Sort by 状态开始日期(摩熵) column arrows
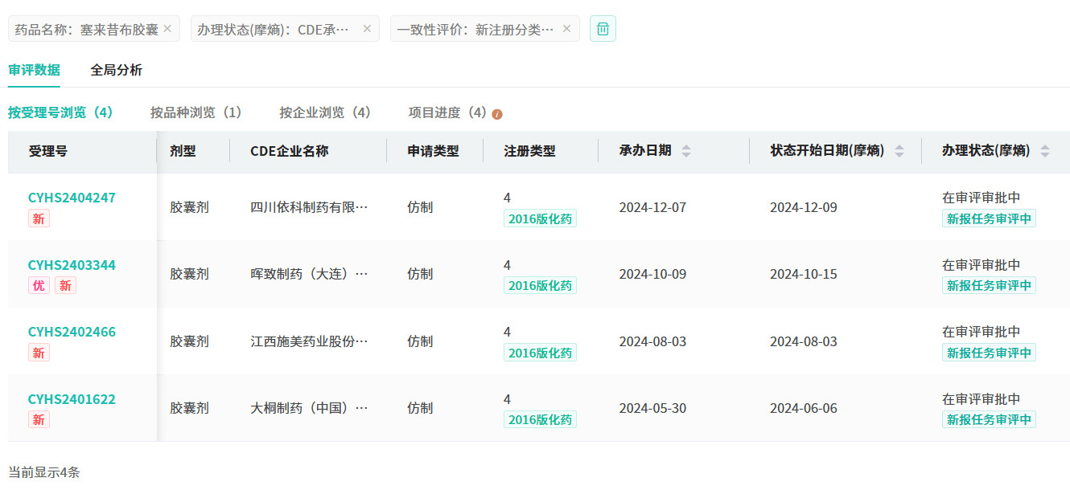The height and width of the screenshot is (498, 1070). (899, 151)
